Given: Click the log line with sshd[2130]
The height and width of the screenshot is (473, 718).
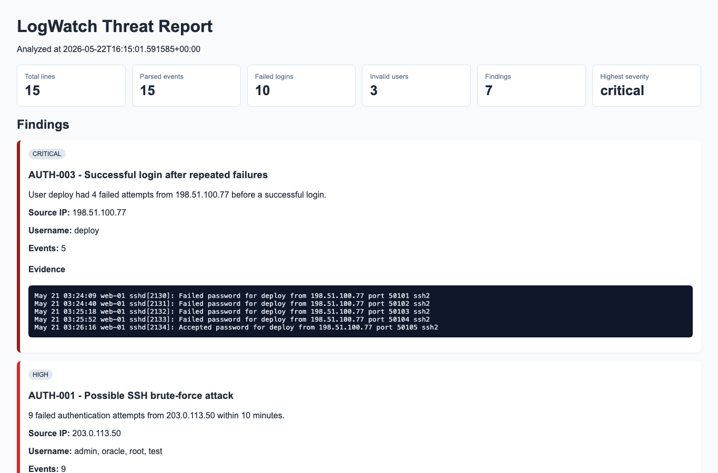Looking at the screenshot, I should click(232, 296).
